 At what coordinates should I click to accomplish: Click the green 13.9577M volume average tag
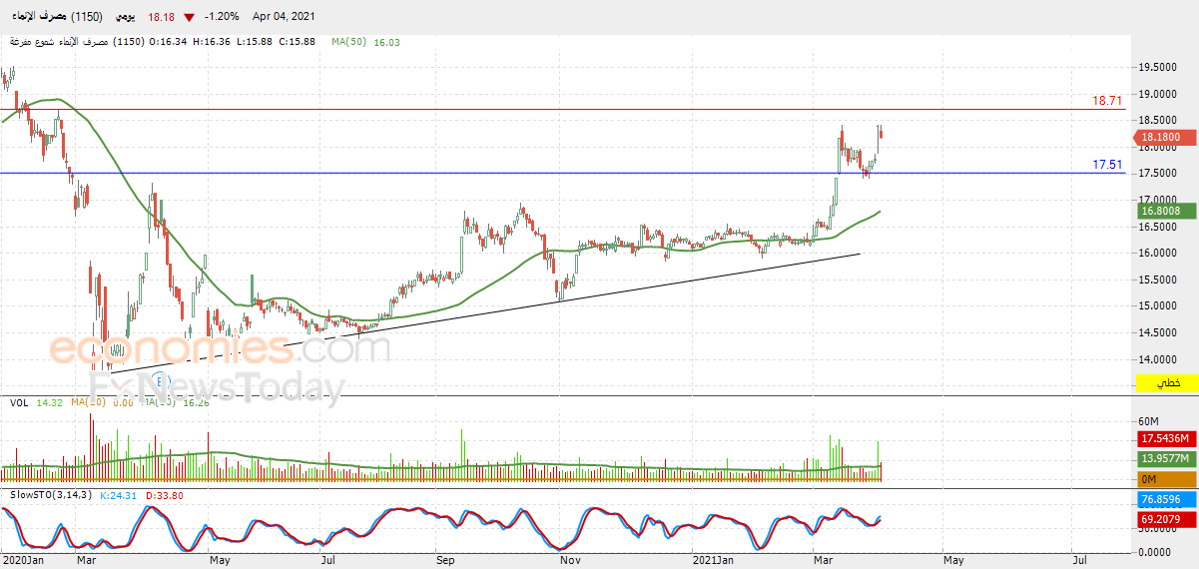pos(1163,459)
